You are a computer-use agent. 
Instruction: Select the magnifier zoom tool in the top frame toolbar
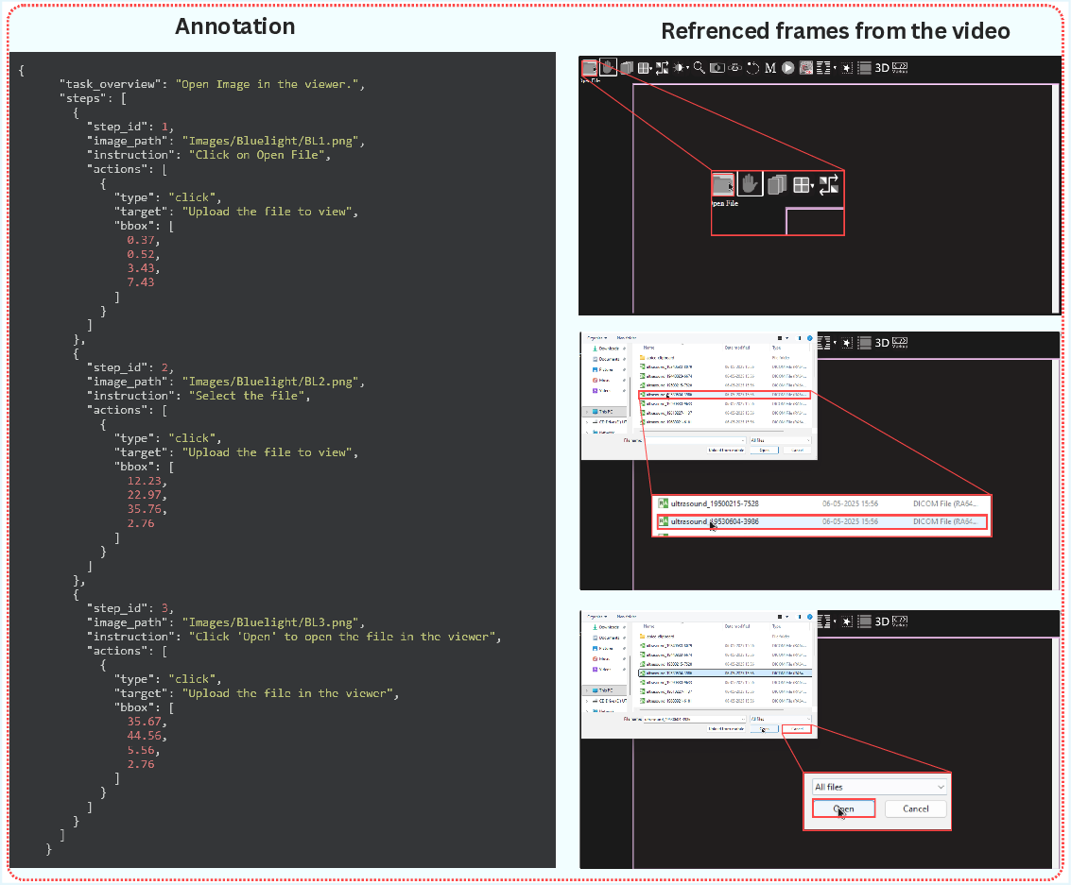click(699, 68)
